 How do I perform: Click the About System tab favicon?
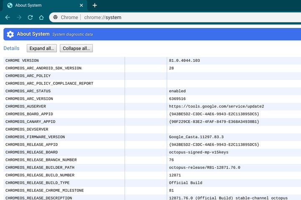coord(10,5)
